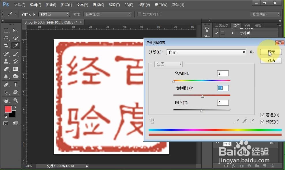Click the 确定 button to confirm

click(271, 52)
